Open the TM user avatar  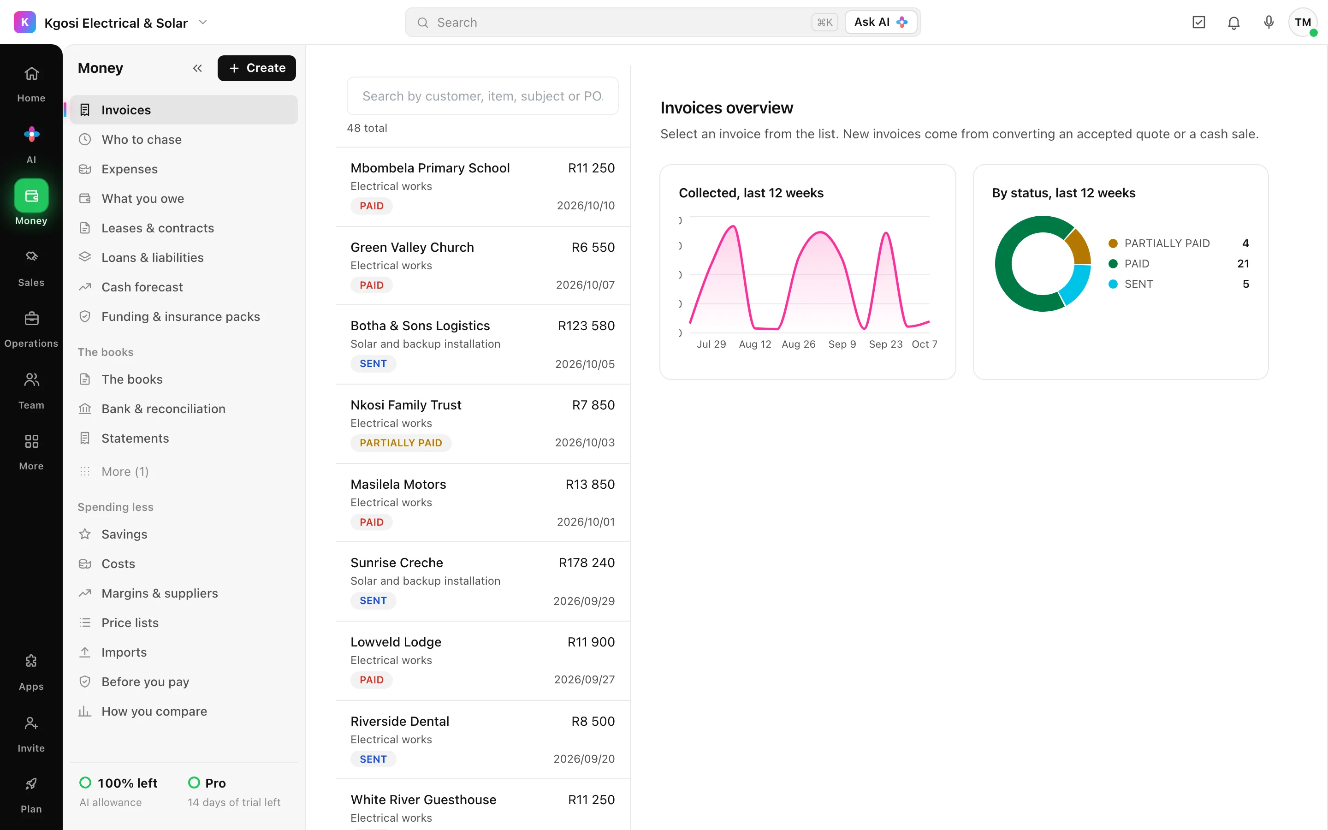1303,23
